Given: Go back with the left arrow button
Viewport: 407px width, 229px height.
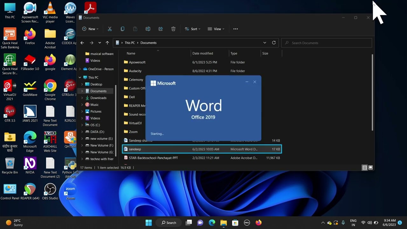Looking at the screenshot, I should (x=82, y=43).
